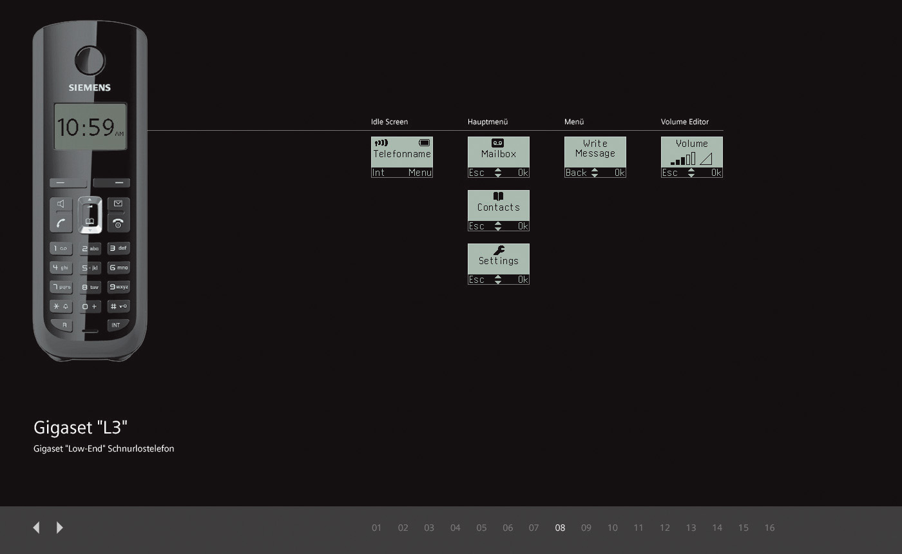Select the Mailbox screen thumbnail
The image size is (902, 554).
[x=498, y=157]
